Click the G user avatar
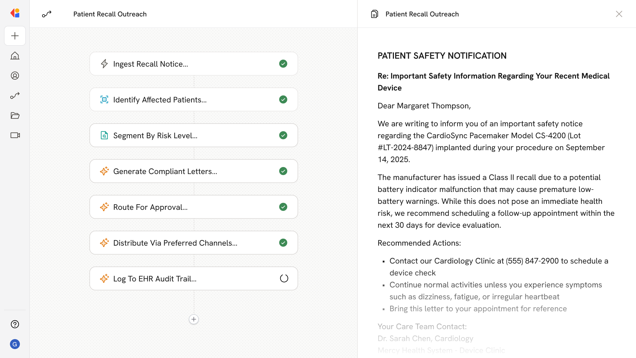 pyautogui.click(x=15, y=344)
